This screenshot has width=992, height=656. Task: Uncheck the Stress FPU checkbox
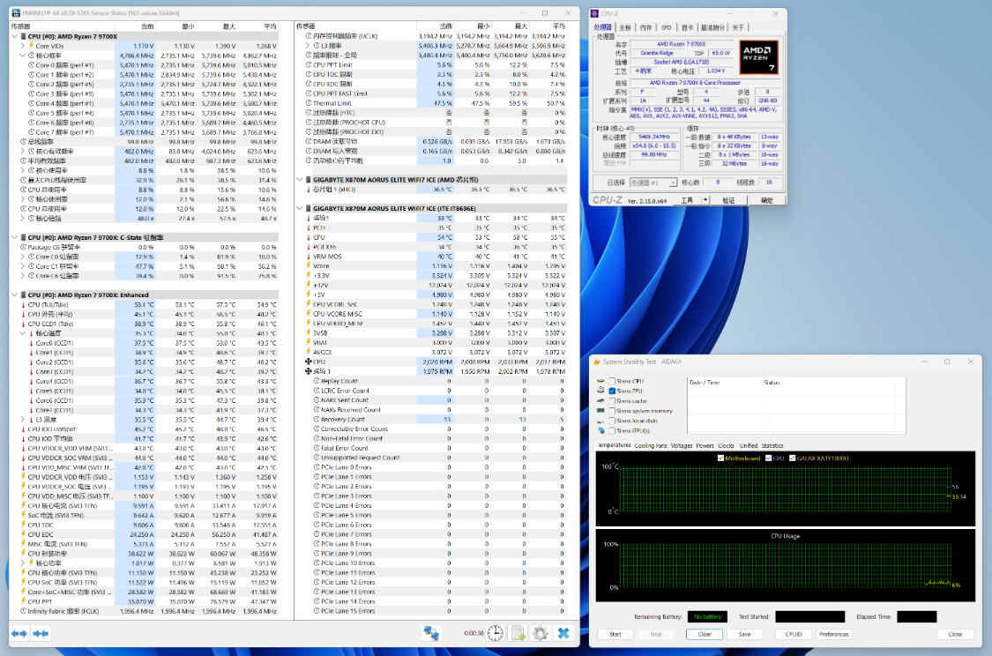[x=612, y=391]
